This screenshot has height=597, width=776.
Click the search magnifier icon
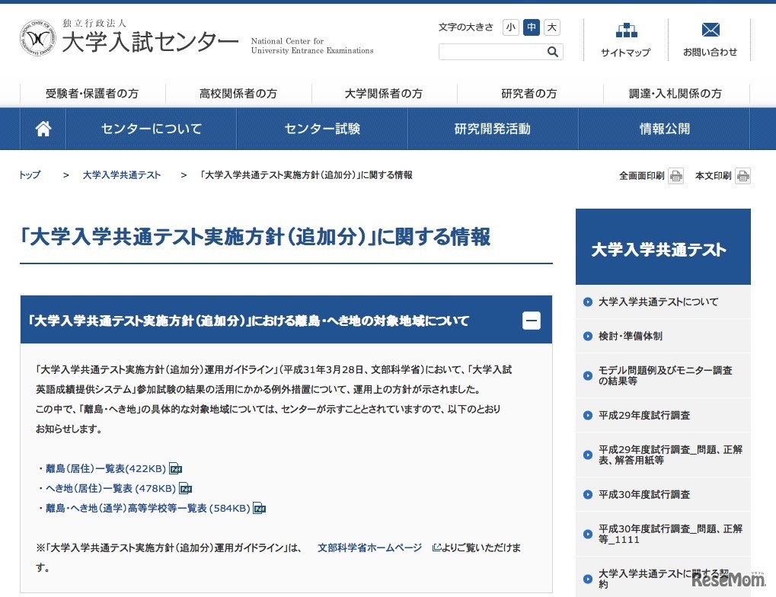(552, 52)
